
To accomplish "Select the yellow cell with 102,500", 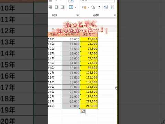I will click(x=89, y=73).
